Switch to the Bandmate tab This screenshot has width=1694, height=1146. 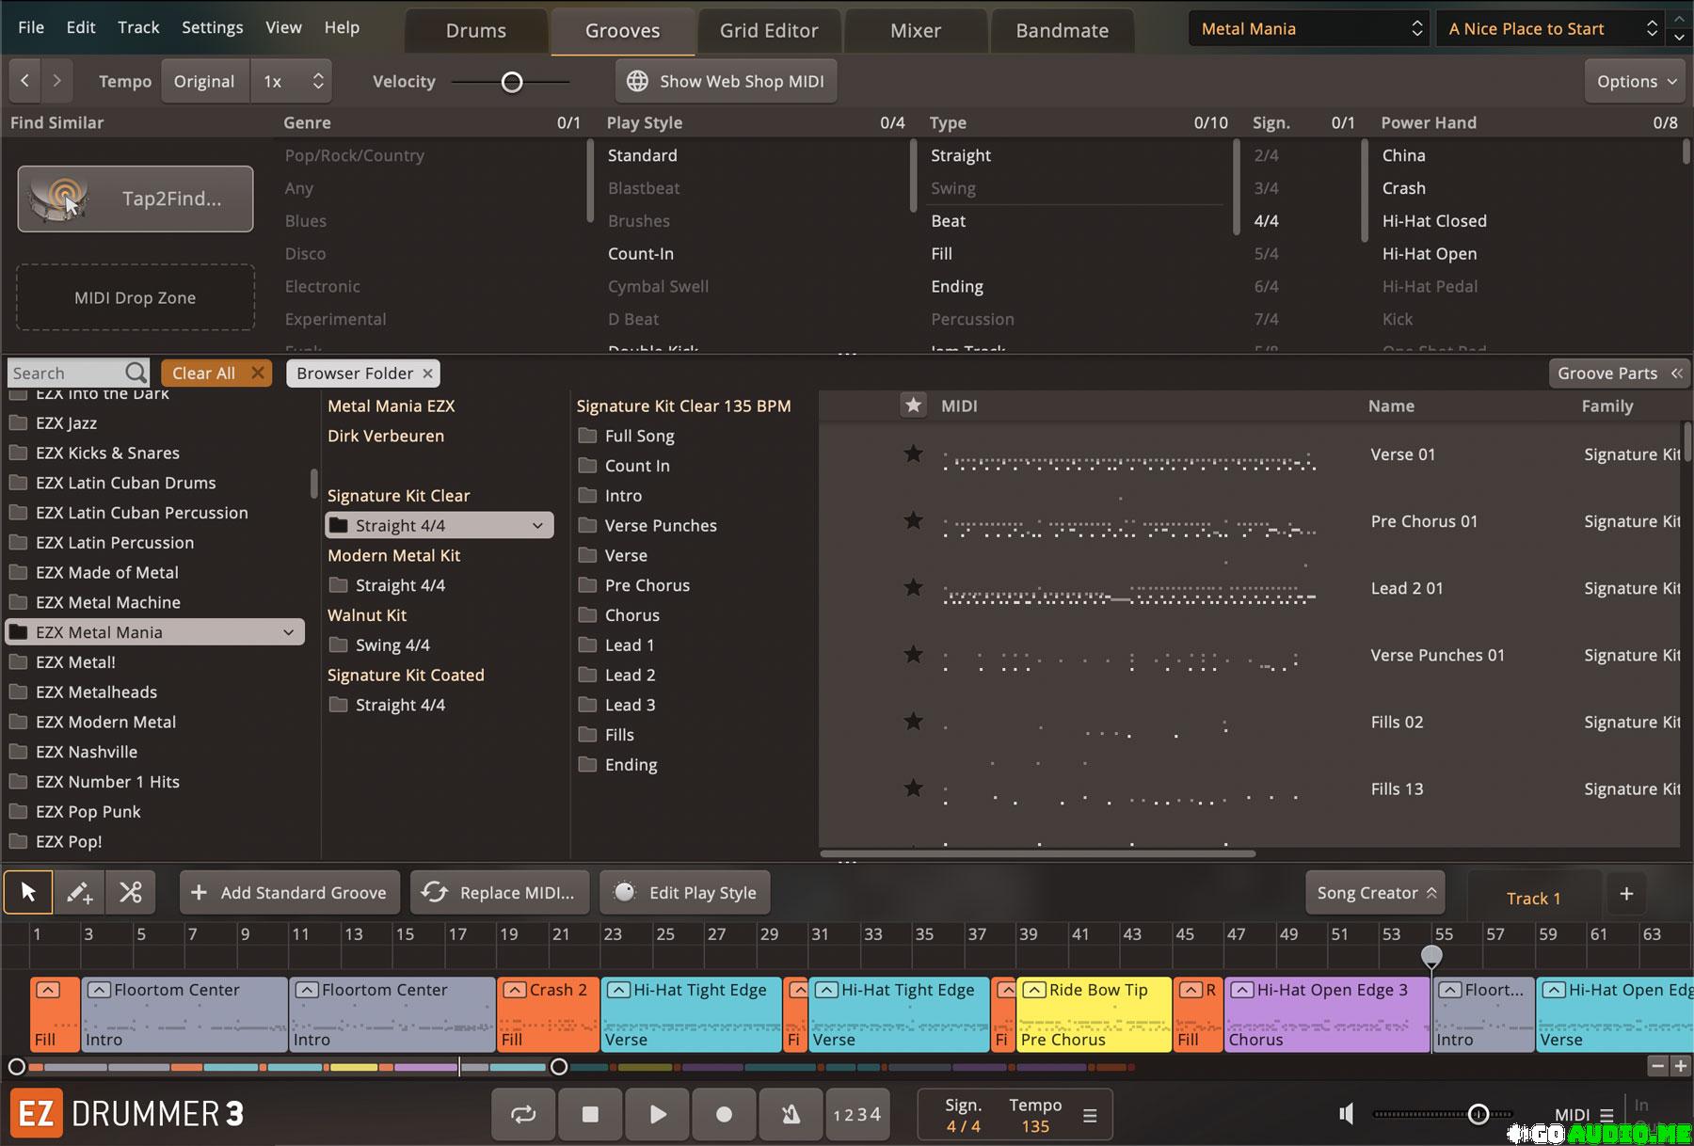1063,31
